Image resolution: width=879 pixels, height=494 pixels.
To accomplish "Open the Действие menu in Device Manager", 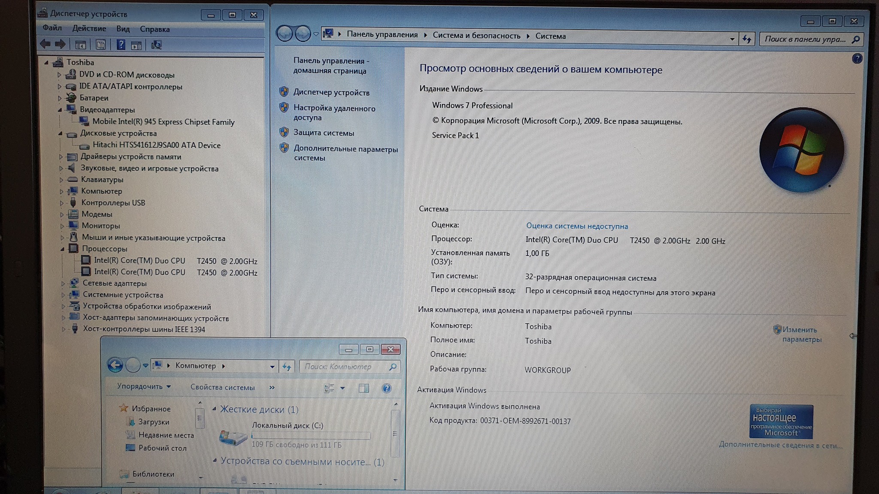I will pos(89,29).
